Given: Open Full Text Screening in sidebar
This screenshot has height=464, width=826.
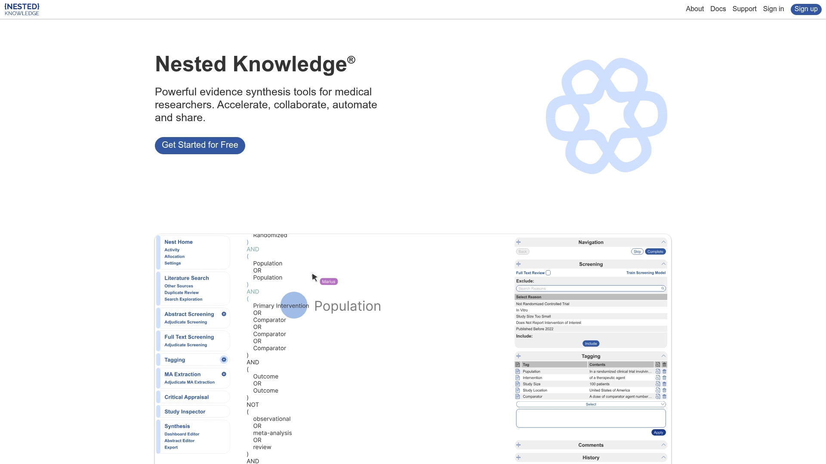Looking at the screenshot, I should tap(189, 337).
